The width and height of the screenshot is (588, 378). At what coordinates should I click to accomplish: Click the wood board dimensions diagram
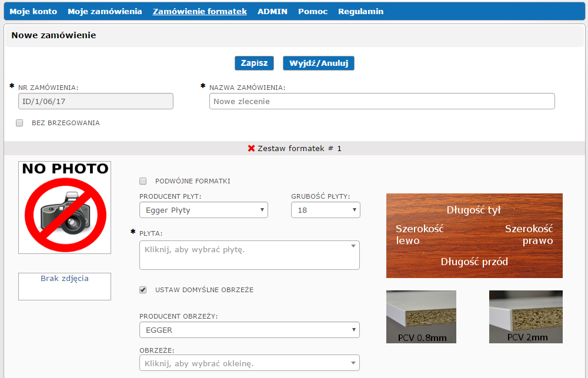coord(474,235)
